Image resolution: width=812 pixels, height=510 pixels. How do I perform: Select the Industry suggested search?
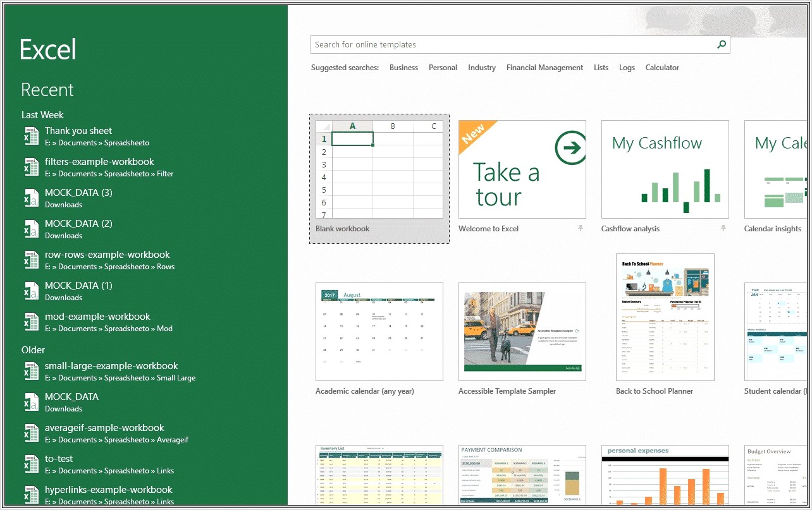(x=482, y=68)
